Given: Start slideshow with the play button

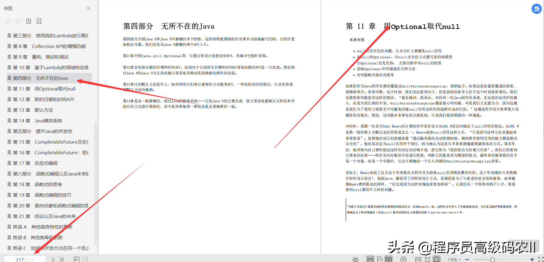Looking at the screenshot, I should coord(404,259).
